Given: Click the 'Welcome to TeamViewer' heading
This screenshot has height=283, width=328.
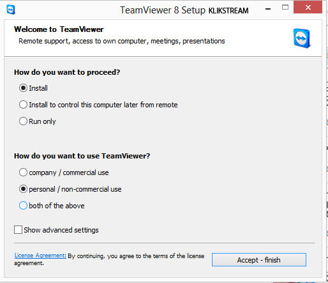Looking at the screenshot, I should [59, 29].
